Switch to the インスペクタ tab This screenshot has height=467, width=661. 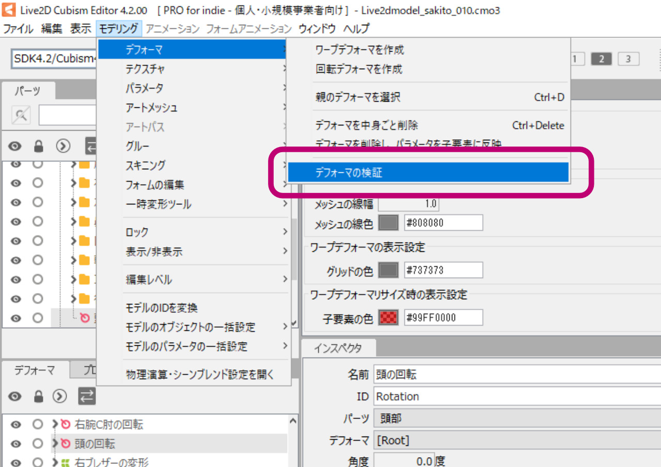pos(338,348)
